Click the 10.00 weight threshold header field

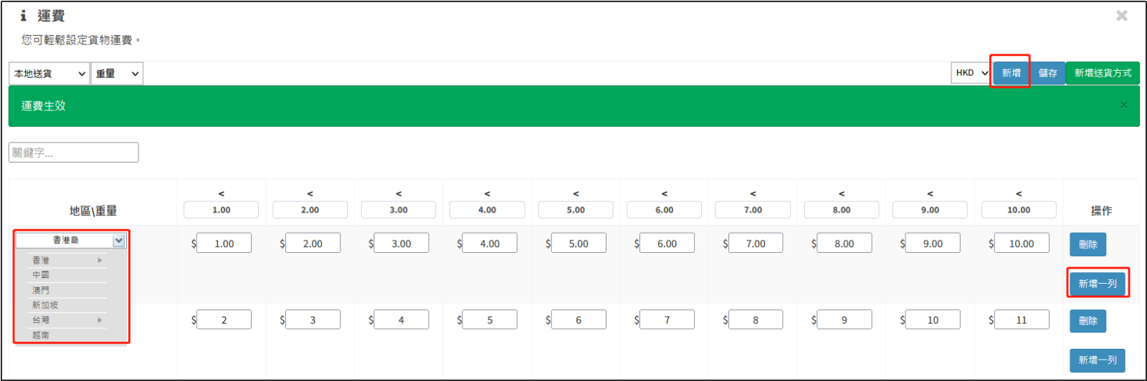[1018, 210]
